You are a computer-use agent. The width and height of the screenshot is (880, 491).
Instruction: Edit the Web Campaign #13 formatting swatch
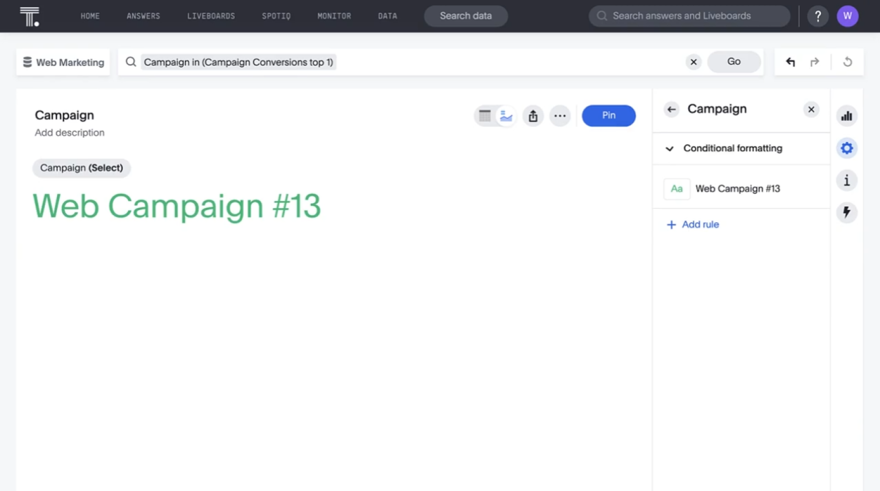[x=676, y=188]
